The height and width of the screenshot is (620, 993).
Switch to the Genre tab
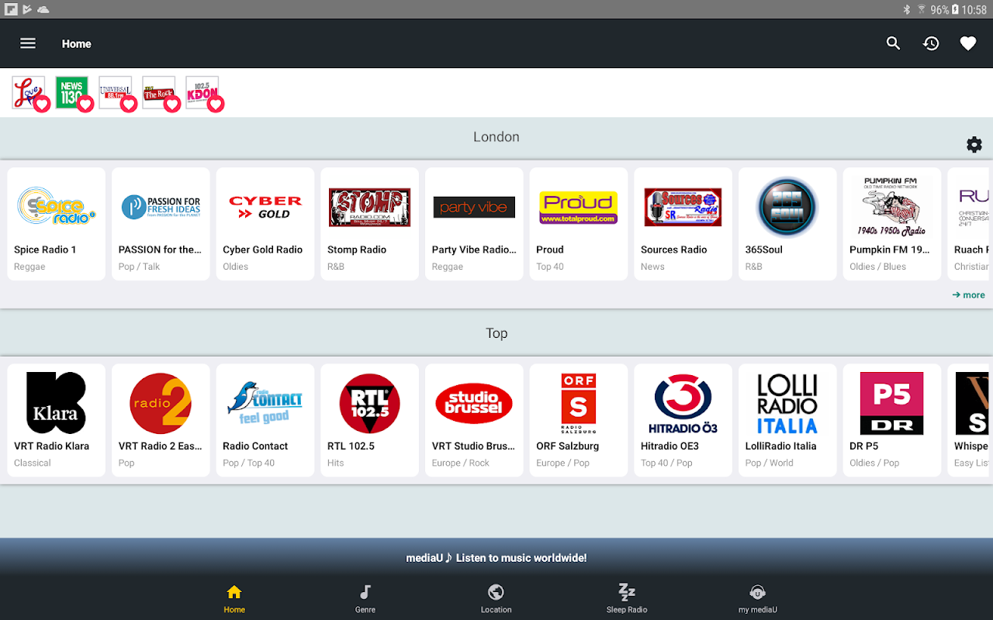[x=365, y=599]
